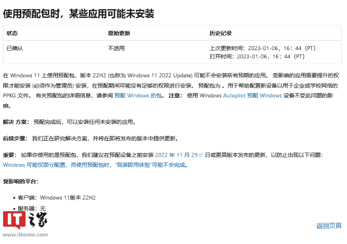Click the 原始更新 column header
347x244 pixels.
point(119,33)
